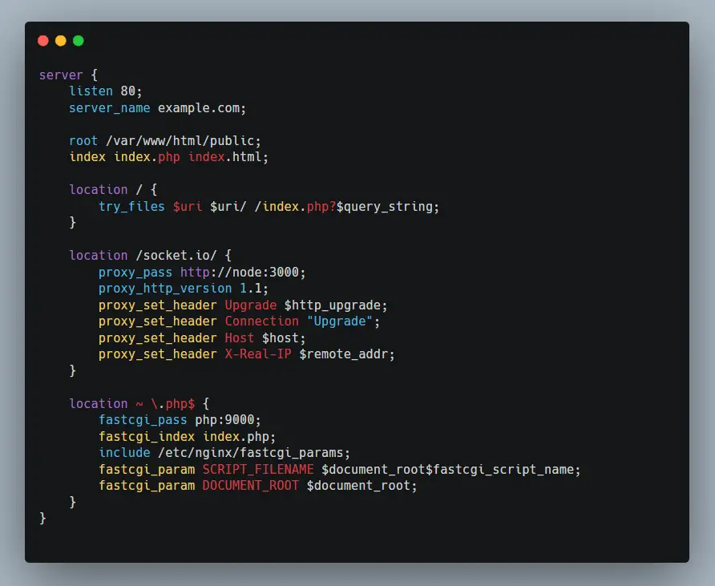Image resolution: width=715 pixels, height=586 pixels.
Task: Click the 'DOCUMENT_ROOT' parameter name
Action: tap(250, 485)
